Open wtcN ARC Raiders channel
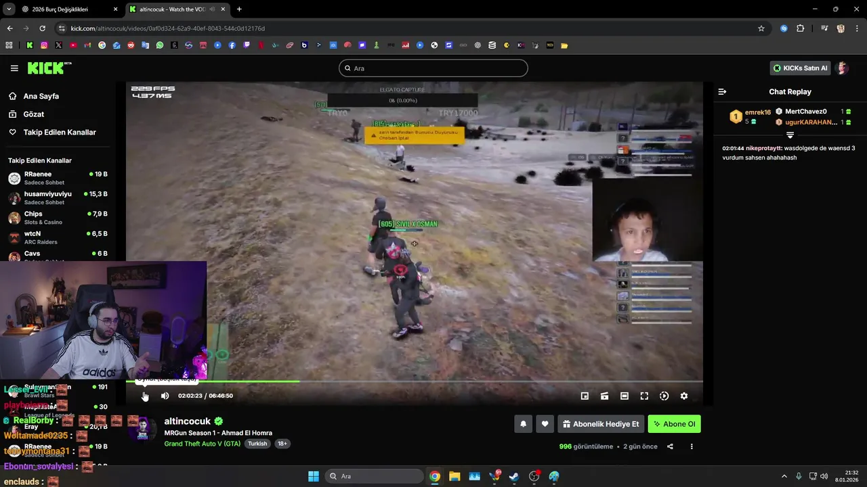The height and width of the screenshot is (487, 867). pyautogui.click(x=58, y=237)
